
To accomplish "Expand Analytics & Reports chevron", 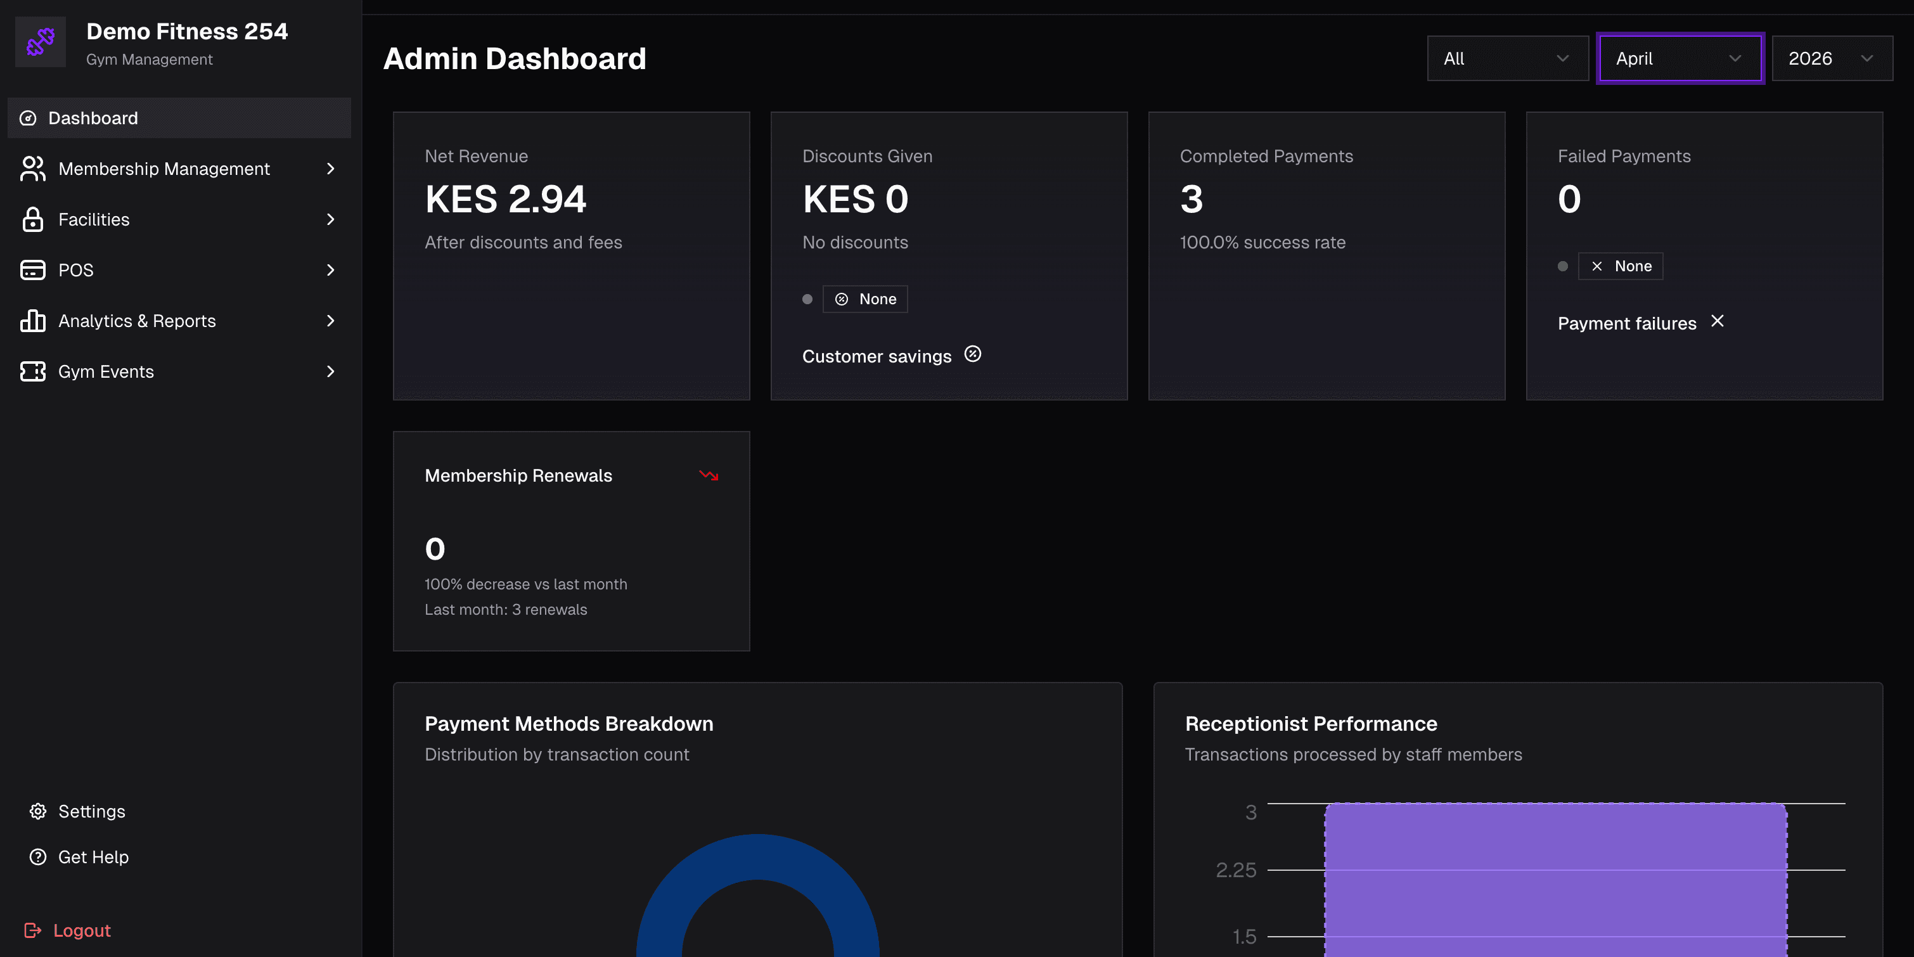I will (x=331, y=320).
